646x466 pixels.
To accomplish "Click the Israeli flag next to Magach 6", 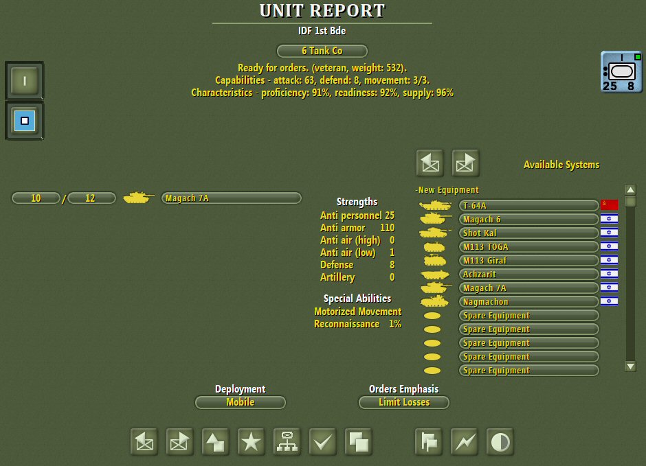I will tap(609, 219).
